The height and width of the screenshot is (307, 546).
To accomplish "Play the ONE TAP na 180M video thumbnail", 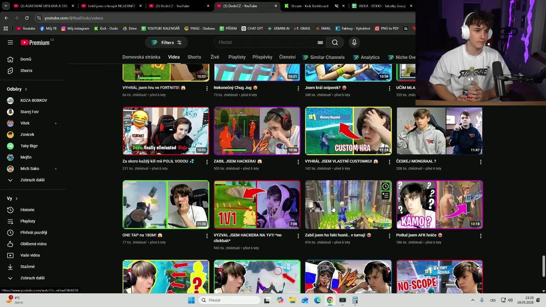I will pyautogui.click(x=166, y=204).
